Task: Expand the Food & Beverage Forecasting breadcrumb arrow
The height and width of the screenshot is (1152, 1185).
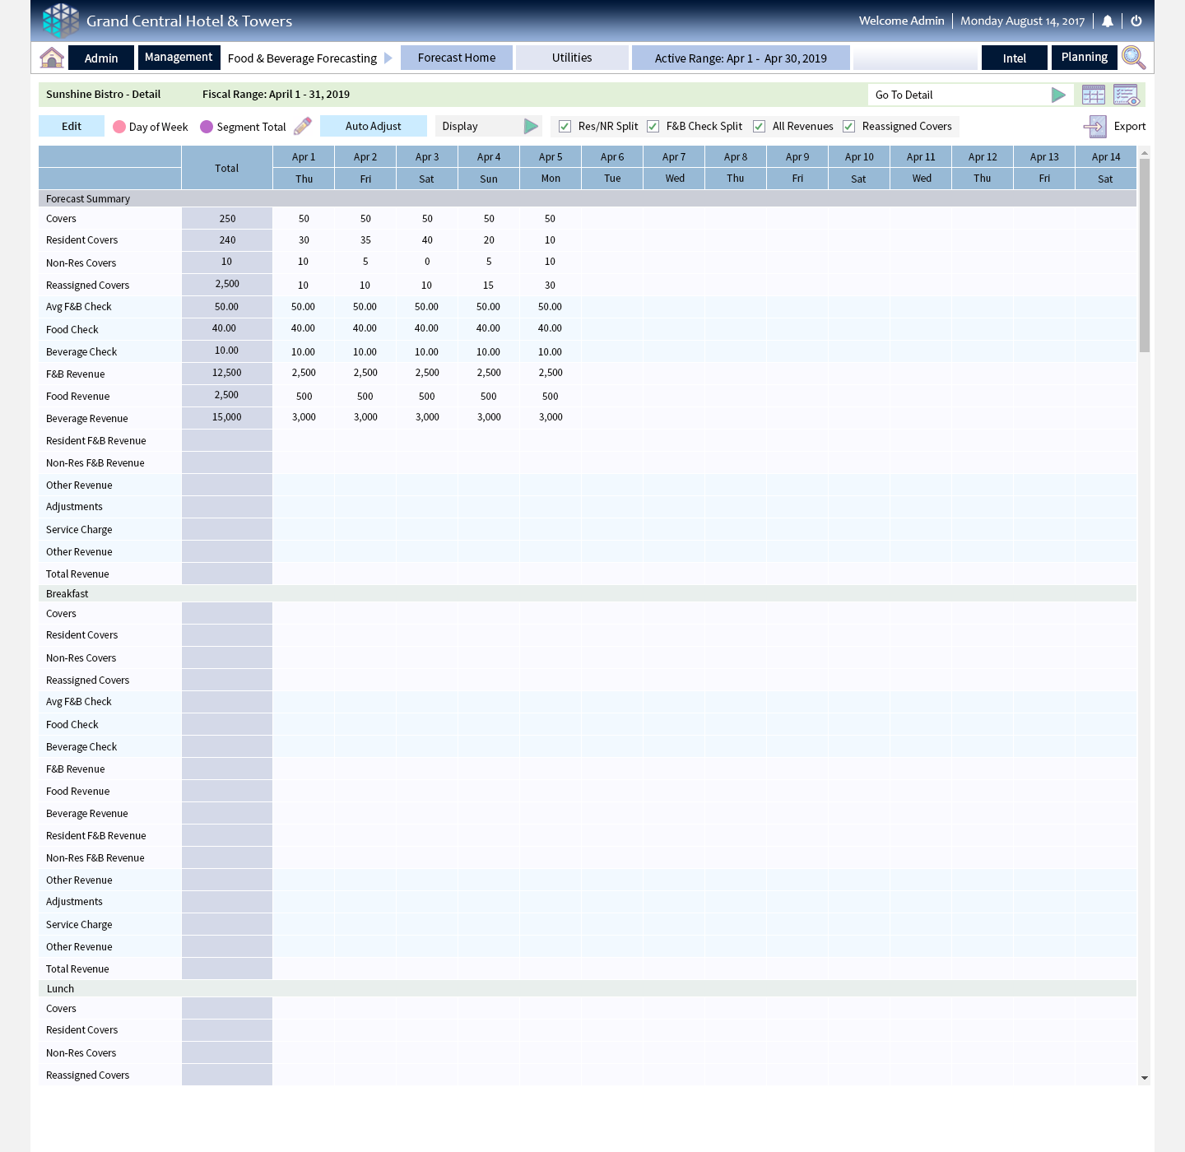Action: click(388, 58)
